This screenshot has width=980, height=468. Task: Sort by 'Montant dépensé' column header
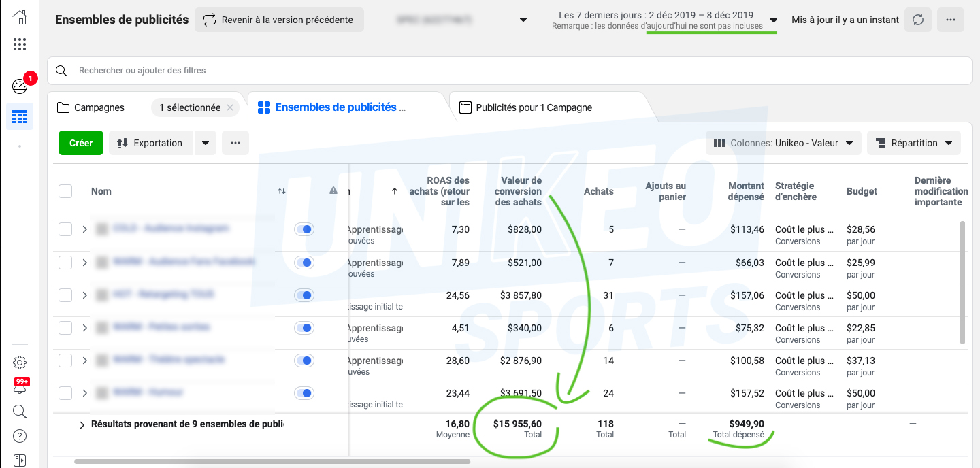[746, 191]
